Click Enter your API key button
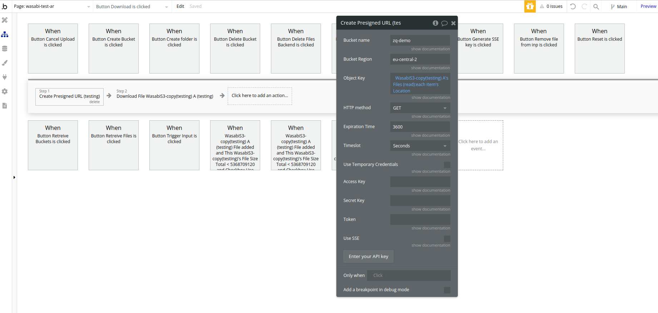 [368, 256]
